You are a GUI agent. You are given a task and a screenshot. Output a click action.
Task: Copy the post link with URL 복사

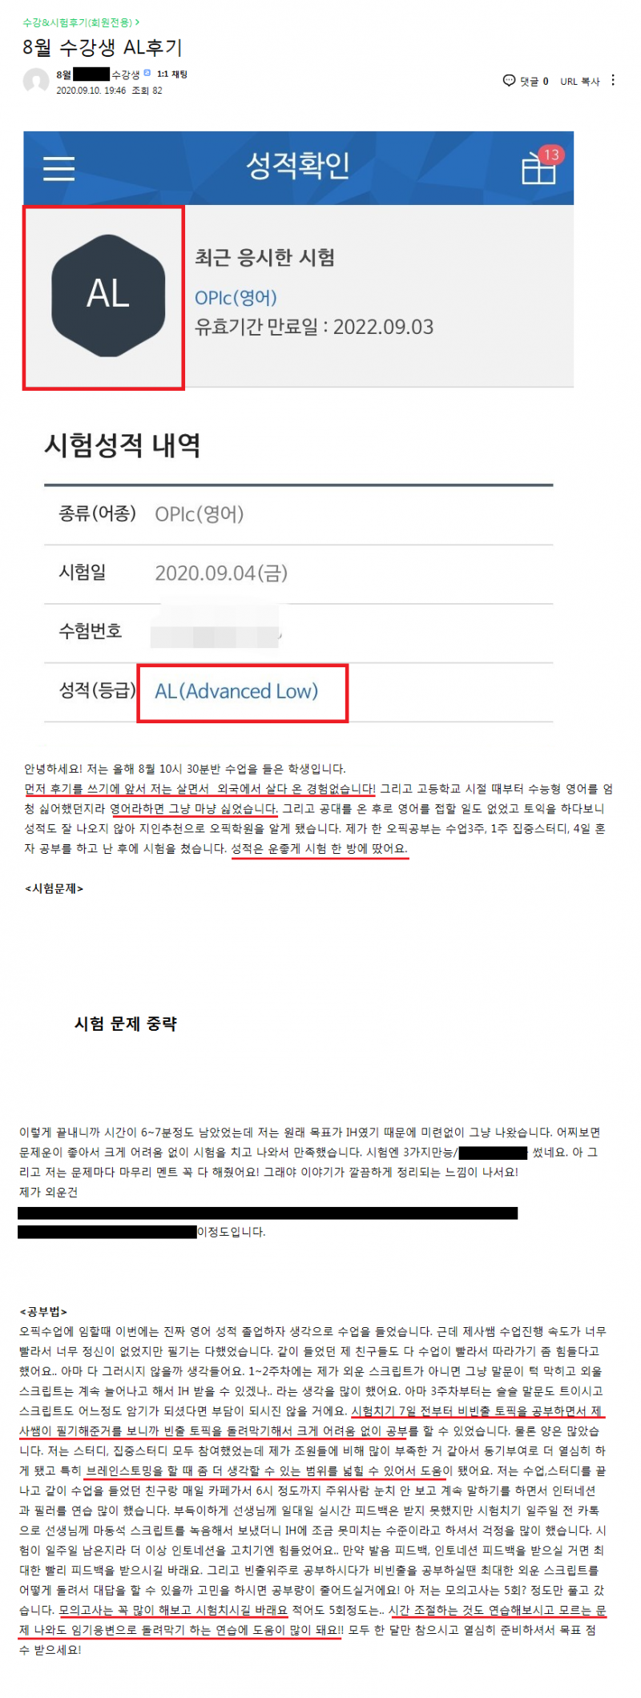pos(580,81)
